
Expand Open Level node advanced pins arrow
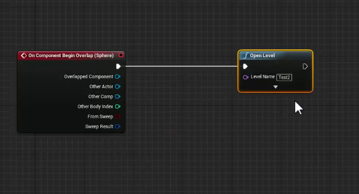[275, 87]
